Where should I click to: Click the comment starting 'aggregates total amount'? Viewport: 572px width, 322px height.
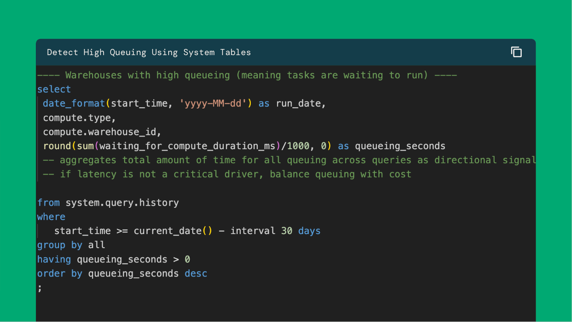(x=288, y=160)
